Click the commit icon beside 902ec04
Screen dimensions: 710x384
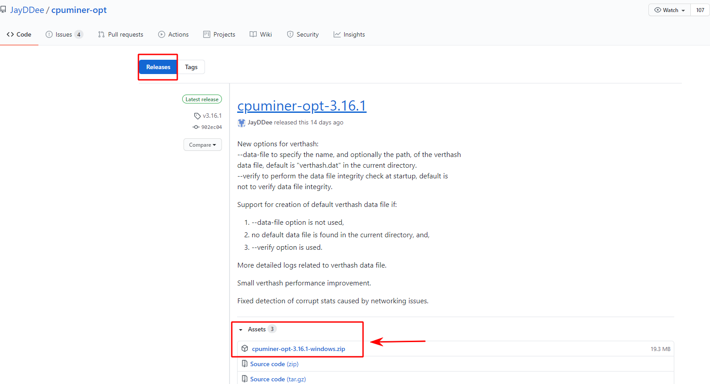tap(196, 127)
